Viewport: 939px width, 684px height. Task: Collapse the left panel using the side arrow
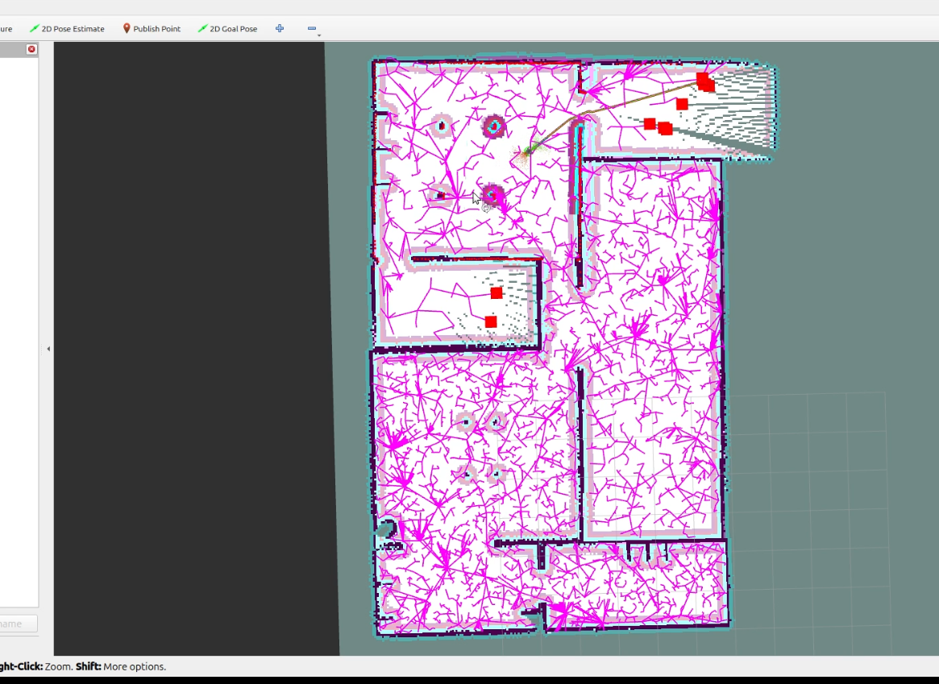click(x=48, y=349)
